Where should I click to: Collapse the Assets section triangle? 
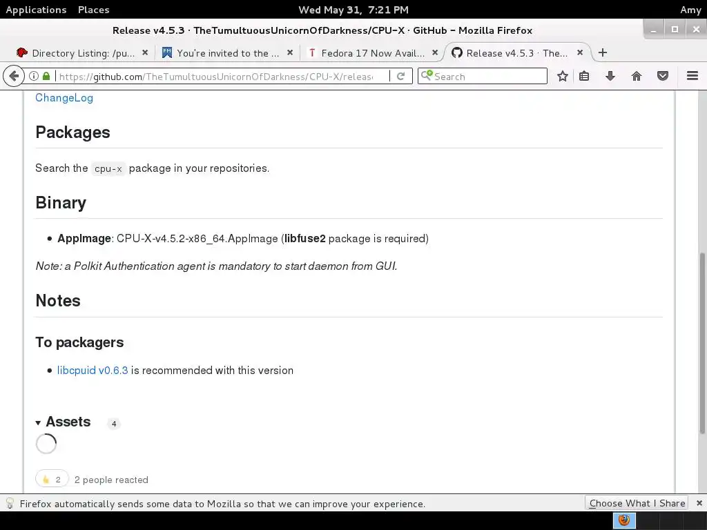coord(39,423)
